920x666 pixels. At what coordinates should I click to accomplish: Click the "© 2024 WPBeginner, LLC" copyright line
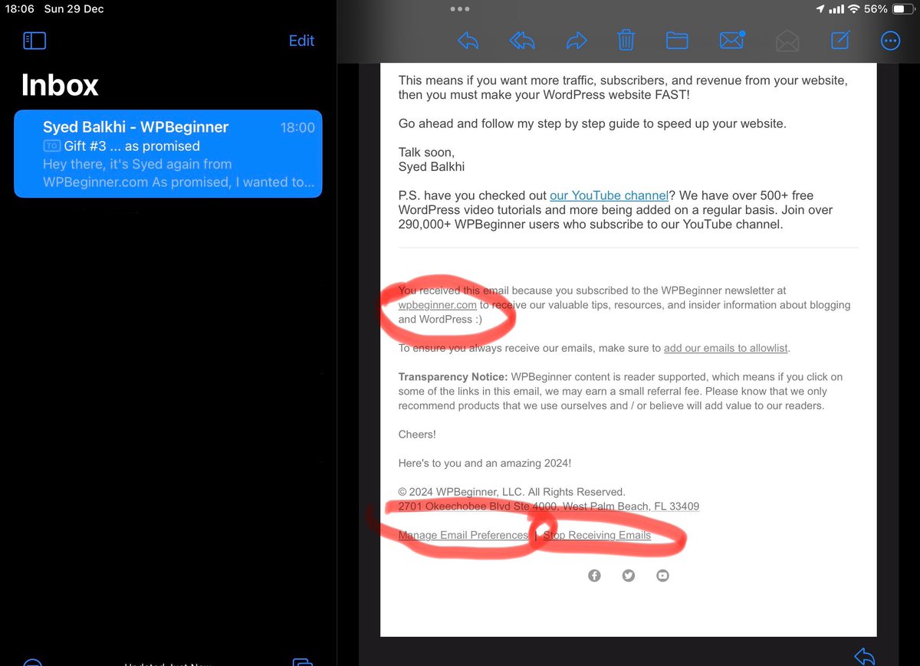pyautogui.click(x=511, y=492)
